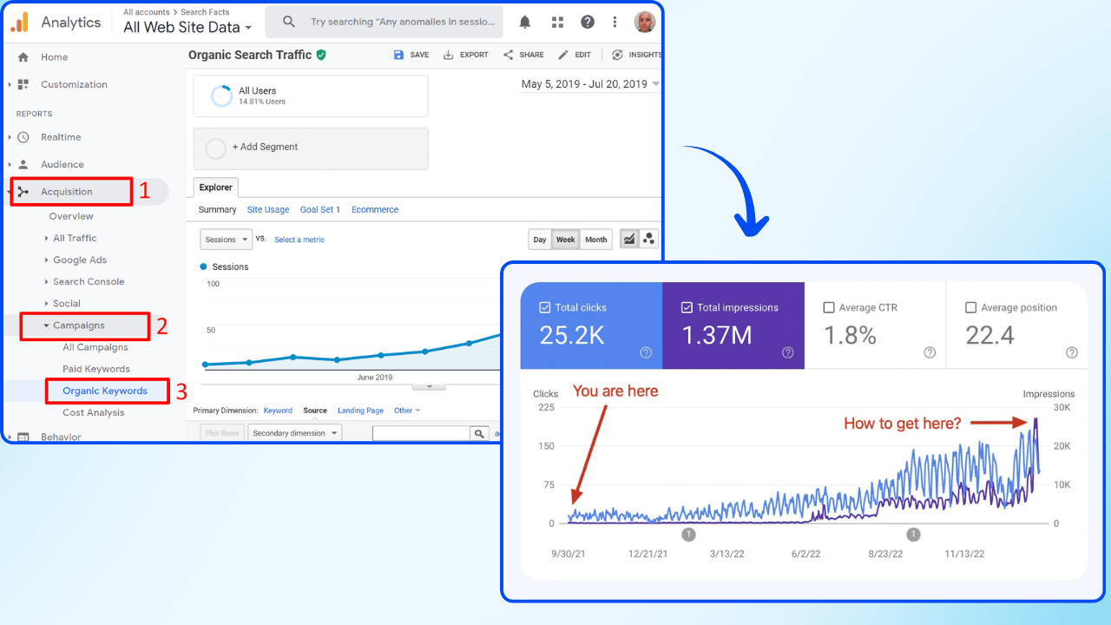The width and height of the screenshot is (1111, 625).
Task: Toggle the Total clicks checkbox
Action: pyautogui.click(x=544, y=307)
